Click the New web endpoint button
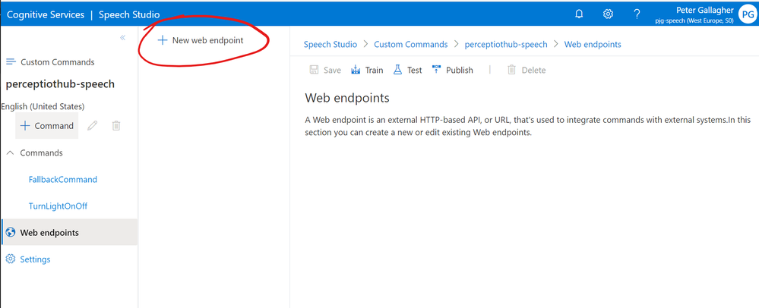 pos(201,41)
